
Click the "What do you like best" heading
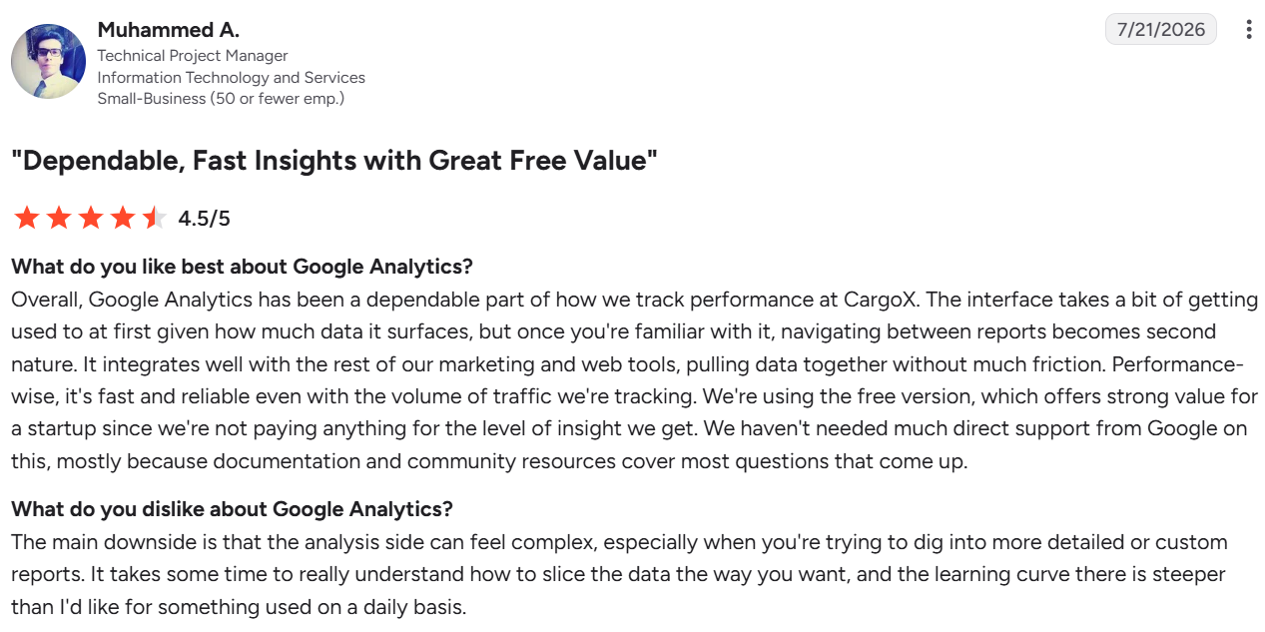pos(242,267)
